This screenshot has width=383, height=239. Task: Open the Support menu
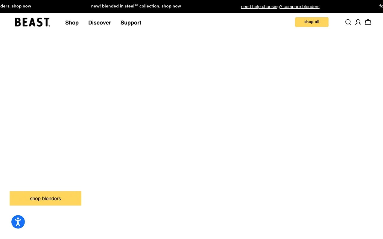(131, 23)
